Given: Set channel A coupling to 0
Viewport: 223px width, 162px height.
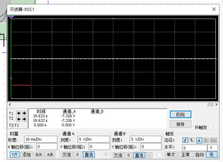Looking at the screenshot, I should tap(77, 155).
